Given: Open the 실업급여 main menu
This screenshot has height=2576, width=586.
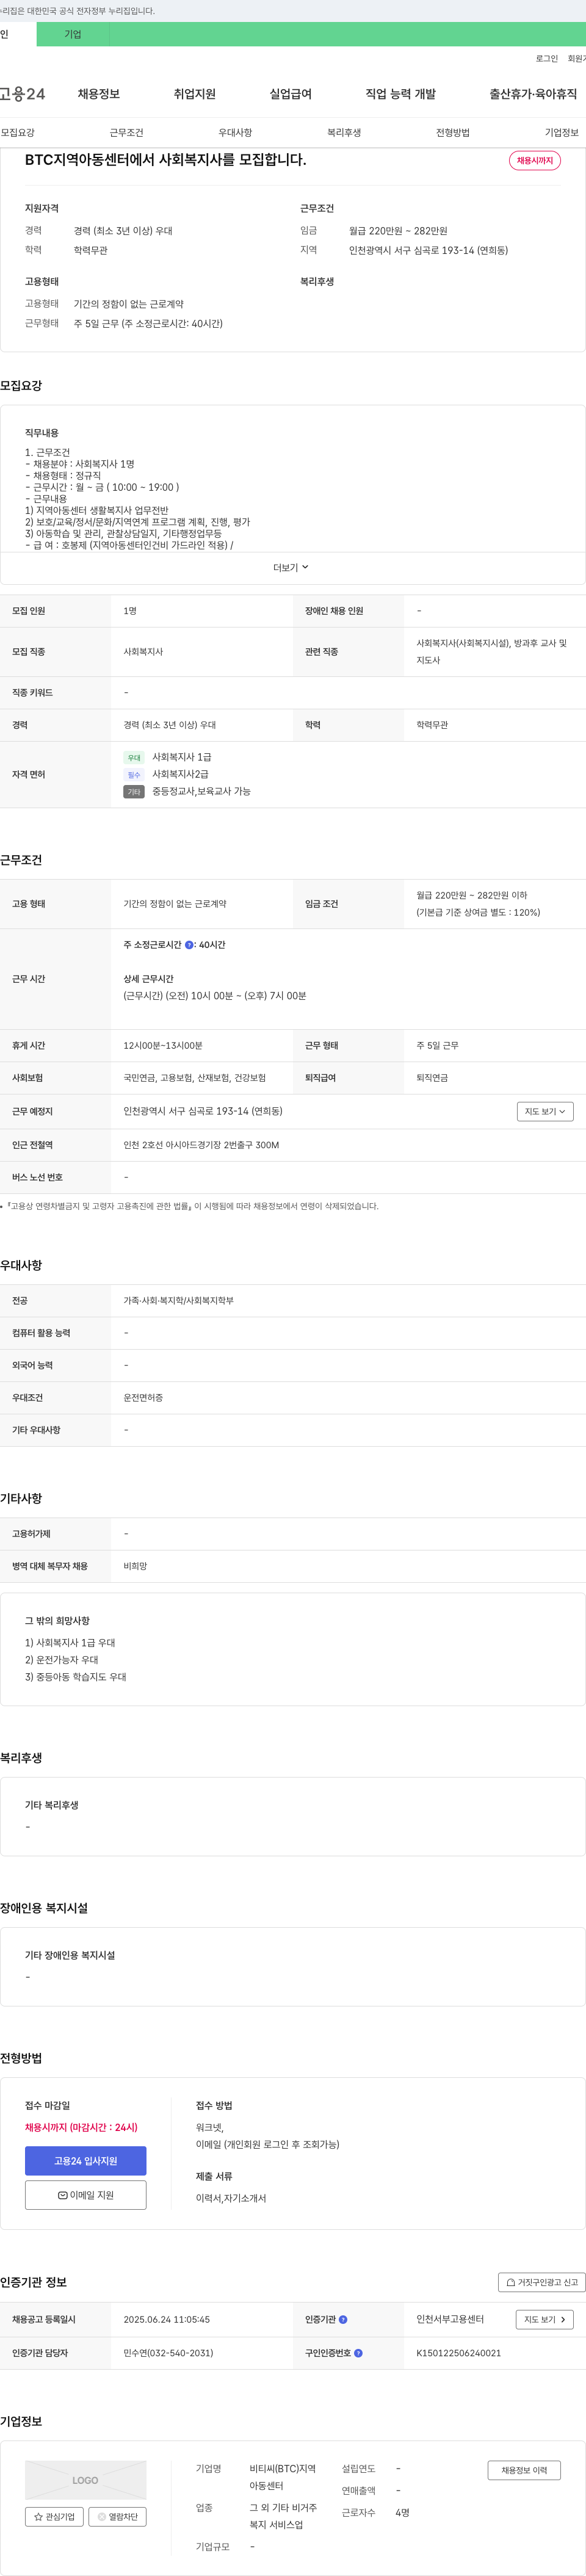Looking at the screenshot, I should [291, 94].
